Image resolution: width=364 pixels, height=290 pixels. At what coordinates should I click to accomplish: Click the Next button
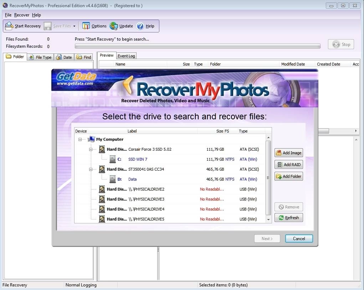click(x=267, y=238)
